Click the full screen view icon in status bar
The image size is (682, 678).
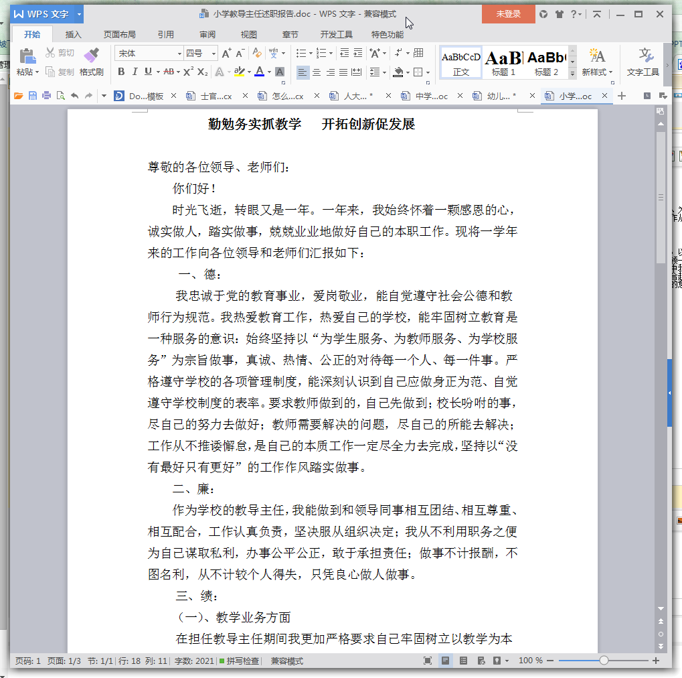tap(428, 661)
